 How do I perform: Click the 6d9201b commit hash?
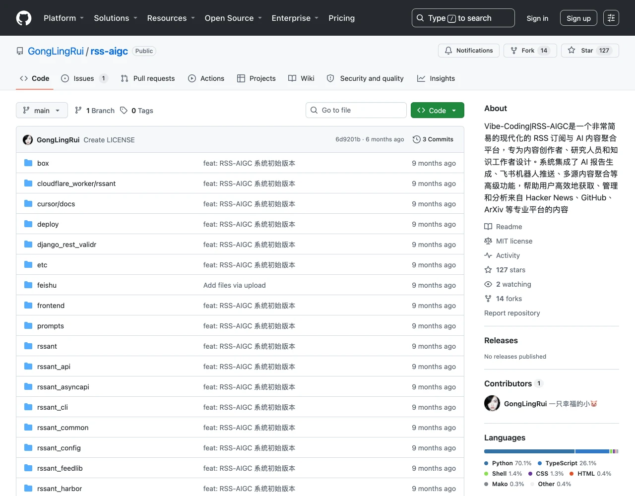(x=348, y=139)
